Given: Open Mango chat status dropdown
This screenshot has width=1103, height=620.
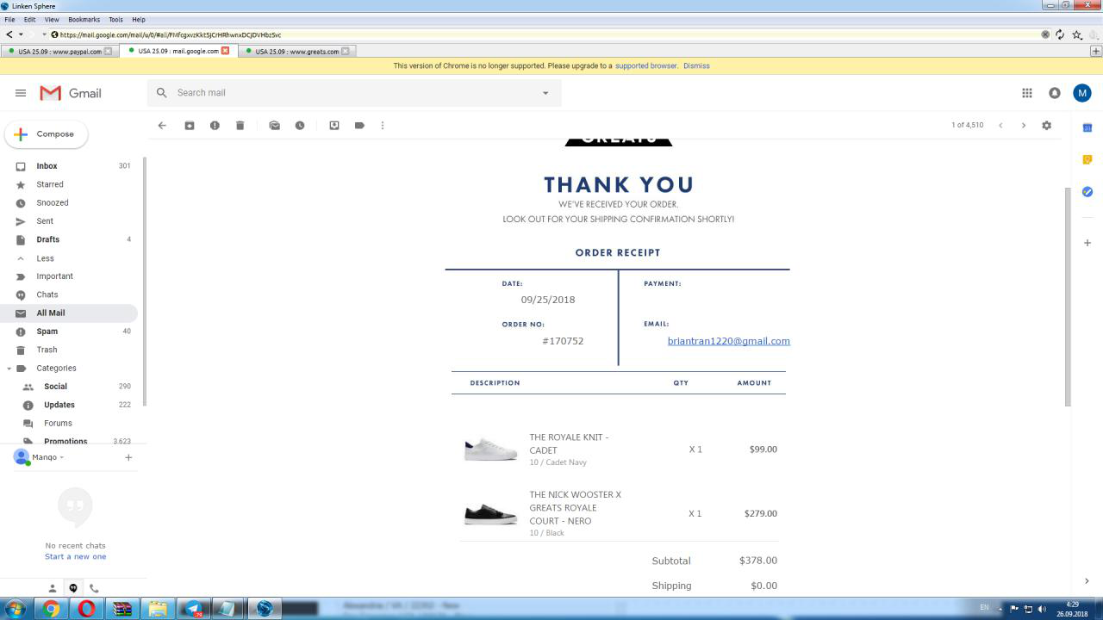Looking at the screenshot, I should [x=48, y=457].
